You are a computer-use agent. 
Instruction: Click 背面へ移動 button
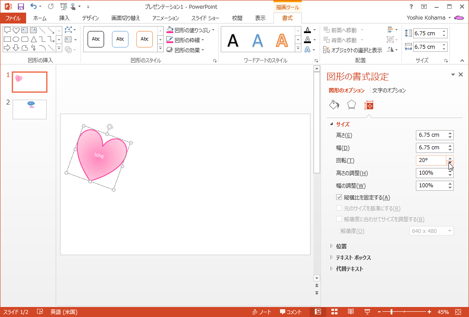click(x=340, y=40)
